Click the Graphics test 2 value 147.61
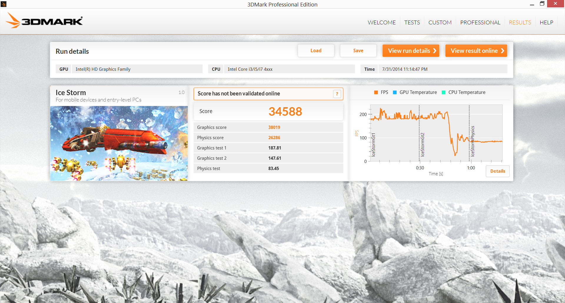This screenshot has height=303, width=565. click(x=275, y=158)
